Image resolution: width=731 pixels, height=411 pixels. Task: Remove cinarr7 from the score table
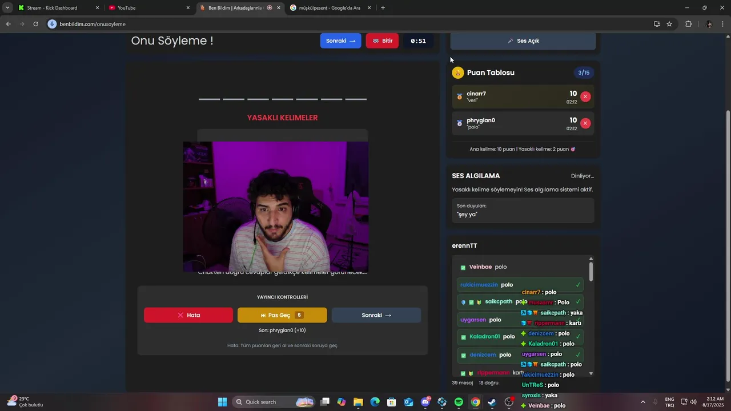[585, 96]
